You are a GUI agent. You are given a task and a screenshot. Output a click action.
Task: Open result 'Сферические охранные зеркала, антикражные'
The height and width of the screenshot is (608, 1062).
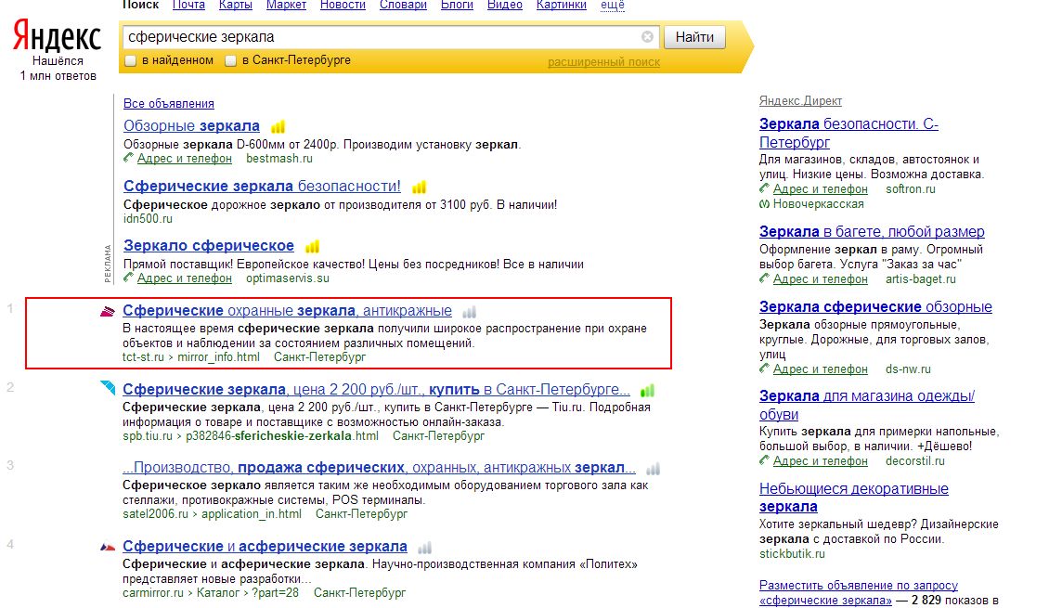(x=287, y=311)
